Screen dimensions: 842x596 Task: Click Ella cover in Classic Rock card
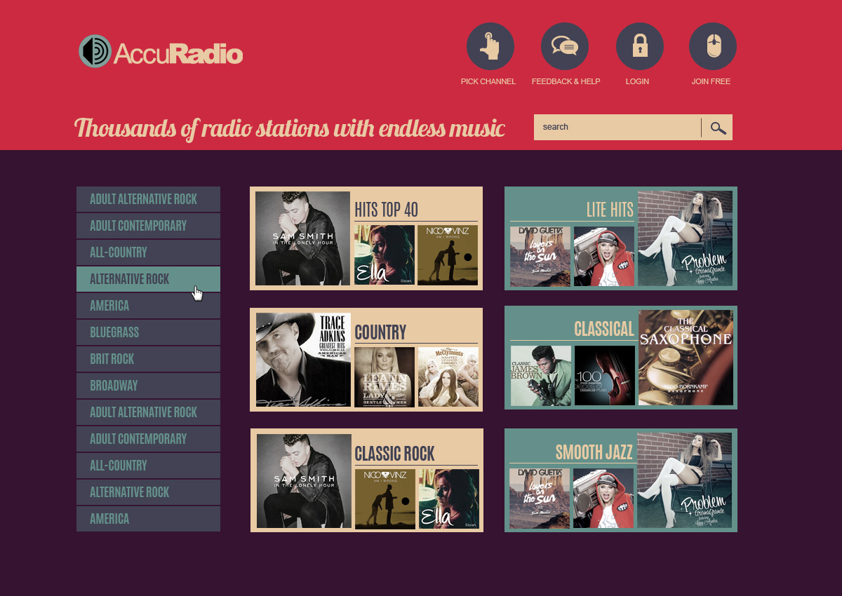pyautogui.click(x=449, y=499)
